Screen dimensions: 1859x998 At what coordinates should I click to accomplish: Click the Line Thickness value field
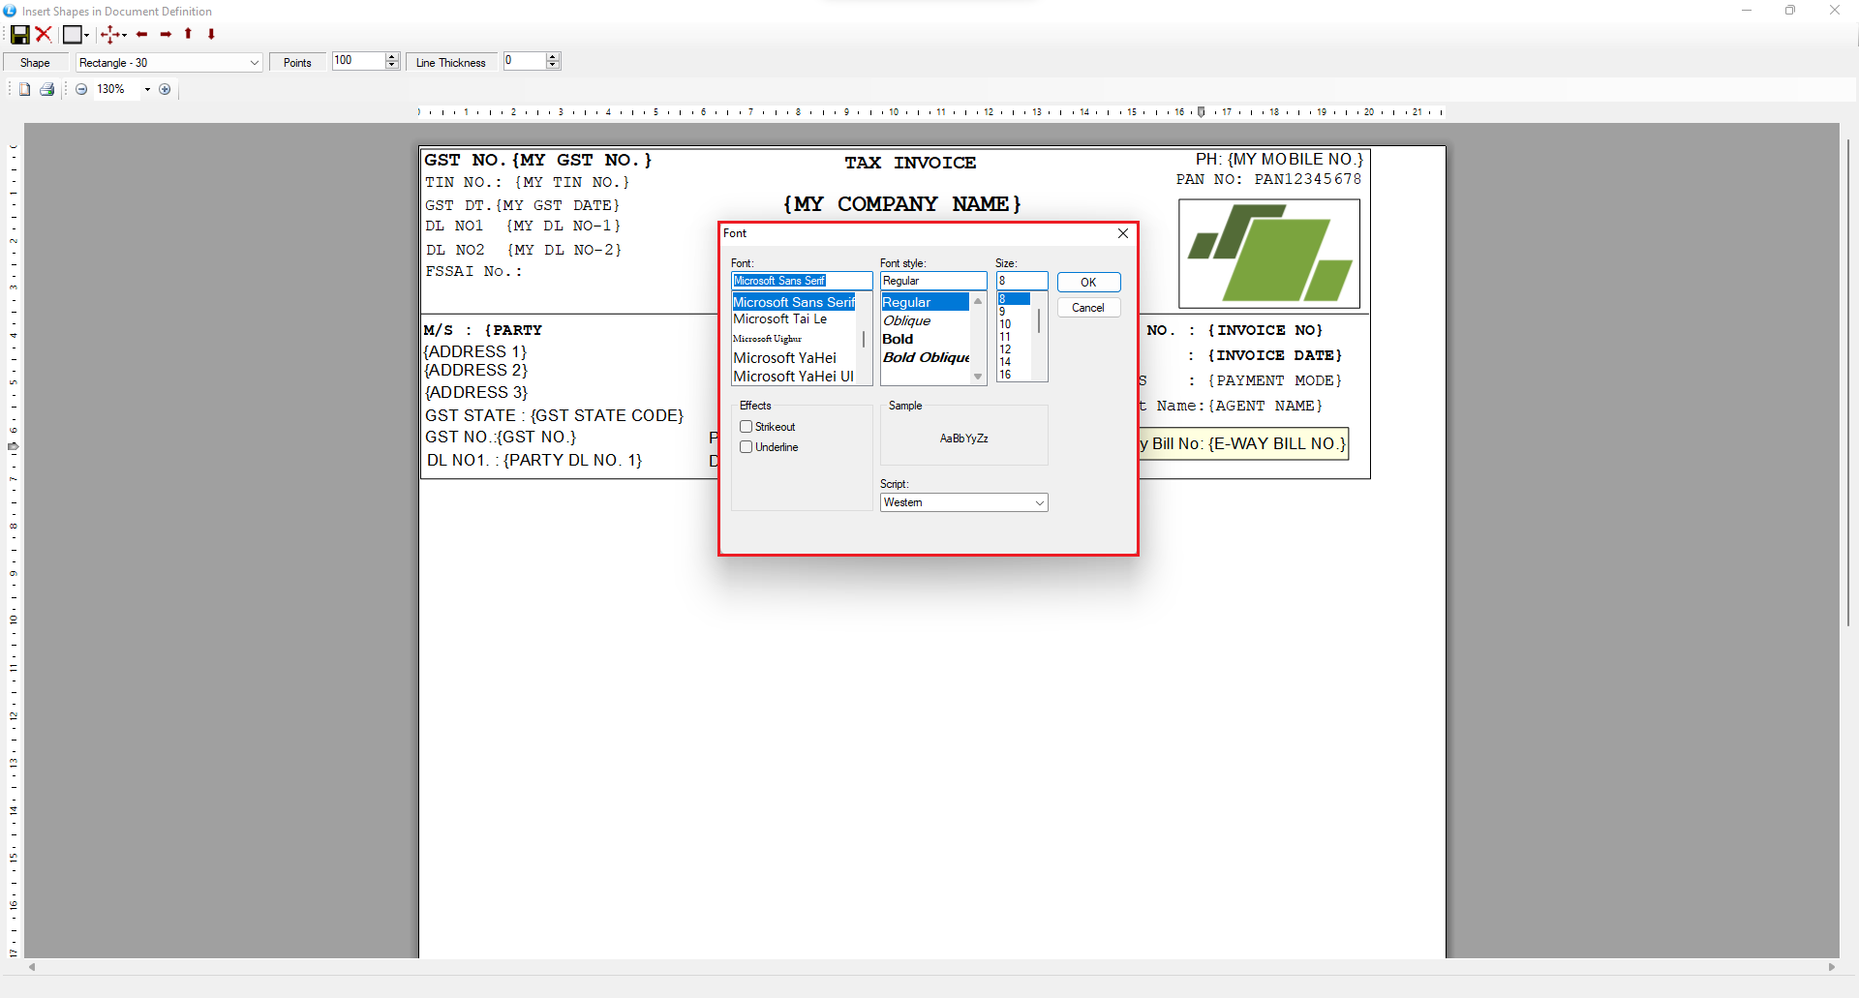click(x=524, y=61)
